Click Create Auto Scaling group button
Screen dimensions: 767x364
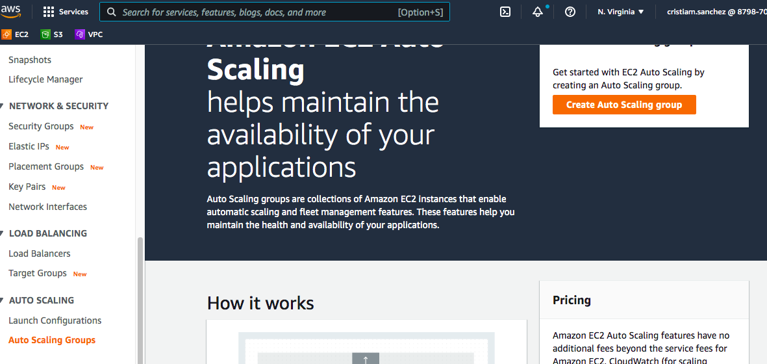tap(623, 105)
